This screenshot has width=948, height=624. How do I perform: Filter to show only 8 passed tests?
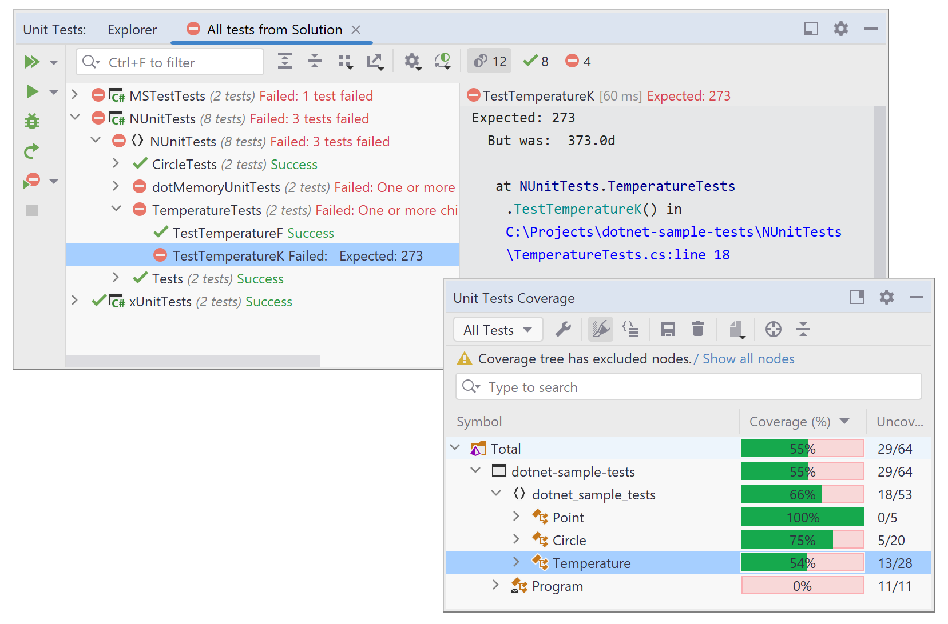pyautogui.click(x=536, y=61)
